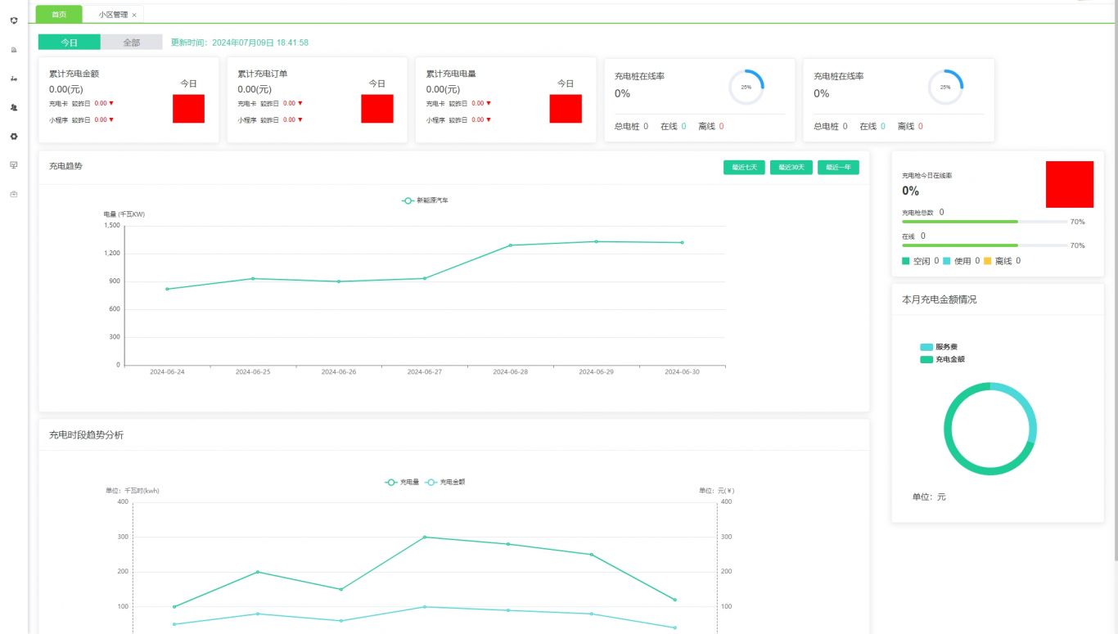Click the red image in 累计充电金额 card

(188, 109)
